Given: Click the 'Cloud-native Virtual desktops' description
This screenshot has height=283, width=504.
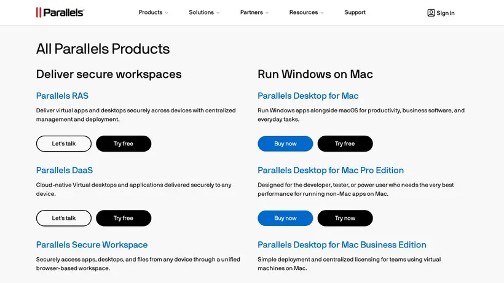Looking at the screenshot, I should tap(134, 189).
